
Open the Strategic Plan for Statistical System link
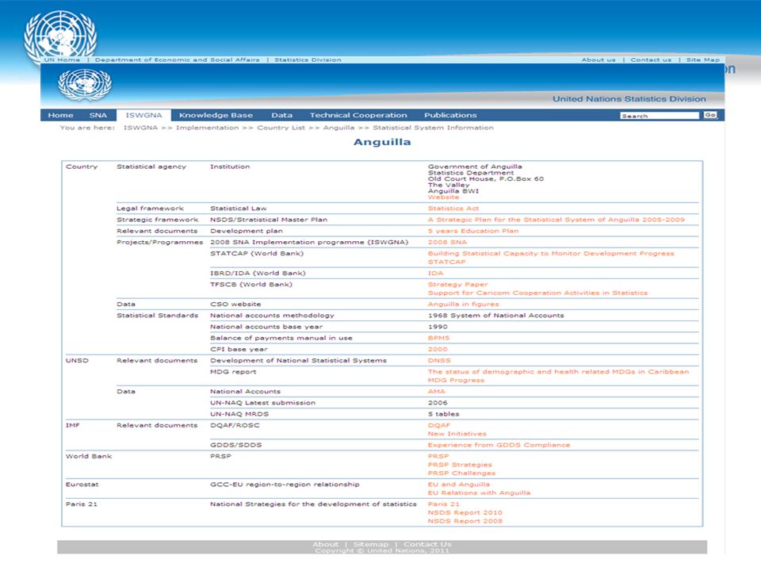556,220
